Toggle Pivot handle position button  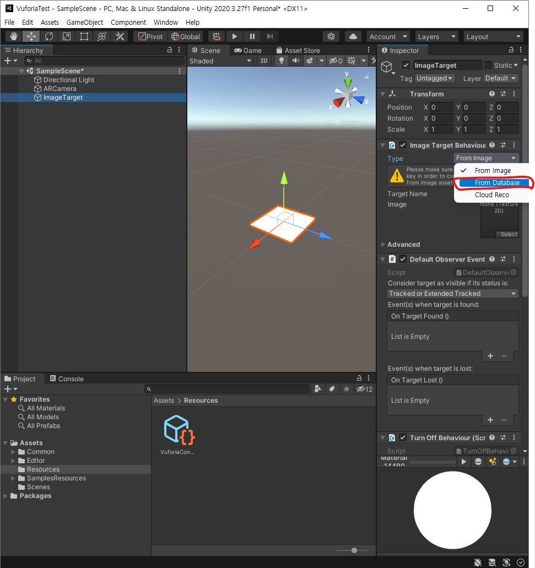pyautogui.click(x=150, y=36)
